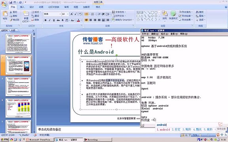This screenshot has height=142, width=228.
Task: Switch to Design (设计) ribbon tab
Action: [x=32, y=7]
